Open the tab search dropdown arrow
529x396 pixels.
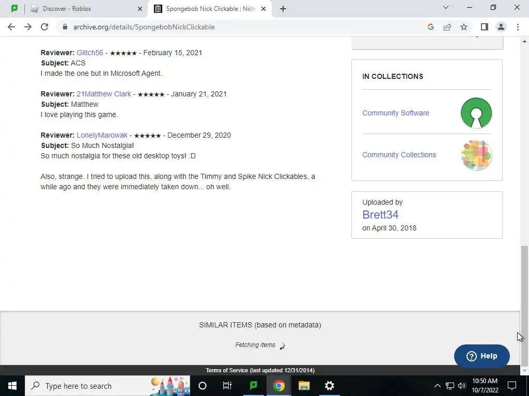click(x=446, y=7)
